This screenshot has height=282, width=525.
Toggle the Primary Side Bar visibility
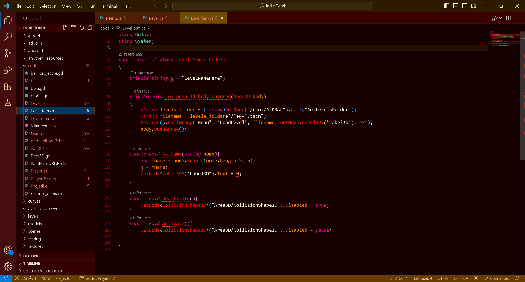click(x=447, y=5)
